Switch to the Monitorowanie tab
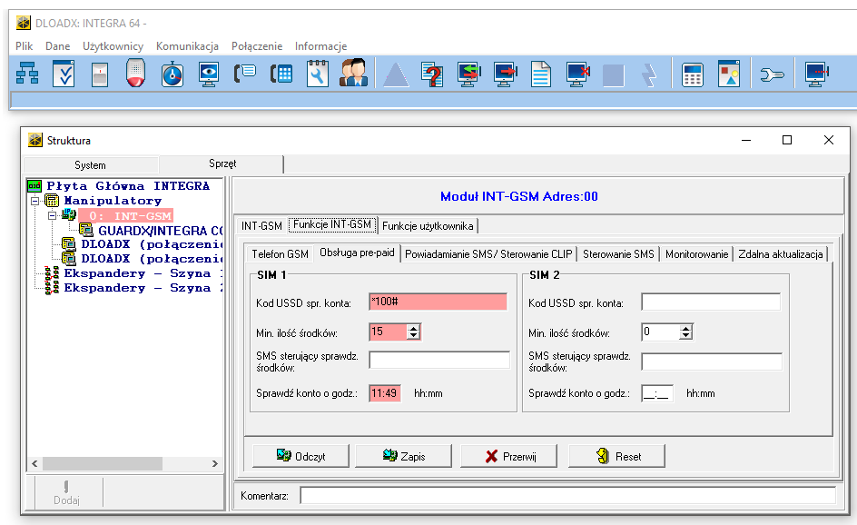Screen dimensions: 857x525 (x=697, y=254)
